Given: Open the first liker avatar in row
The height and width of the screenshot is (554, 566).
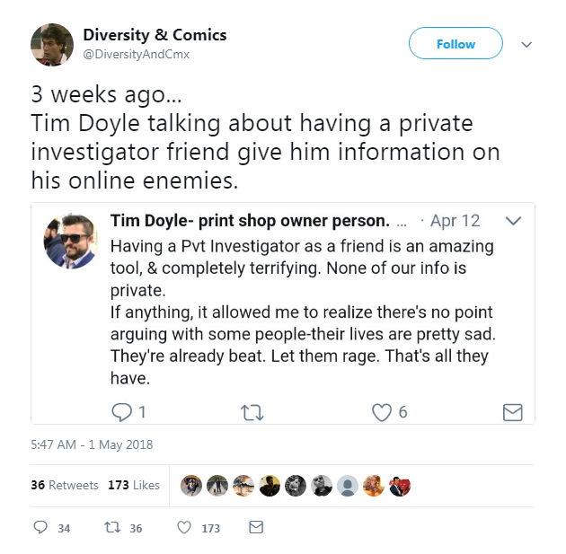Looking at the screenshot, I should pos(191,486).
